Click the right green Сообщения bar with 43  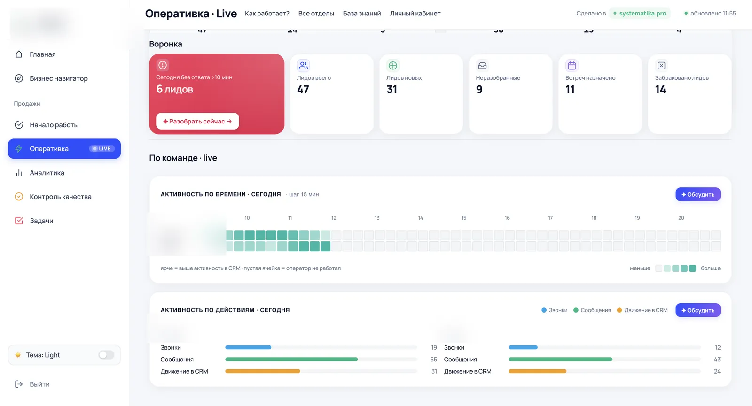[560, 359]
